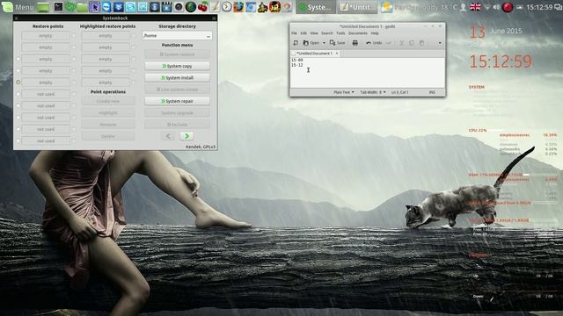Open the Search menu in gedit

pyautogui.click(x=326, y=33)
